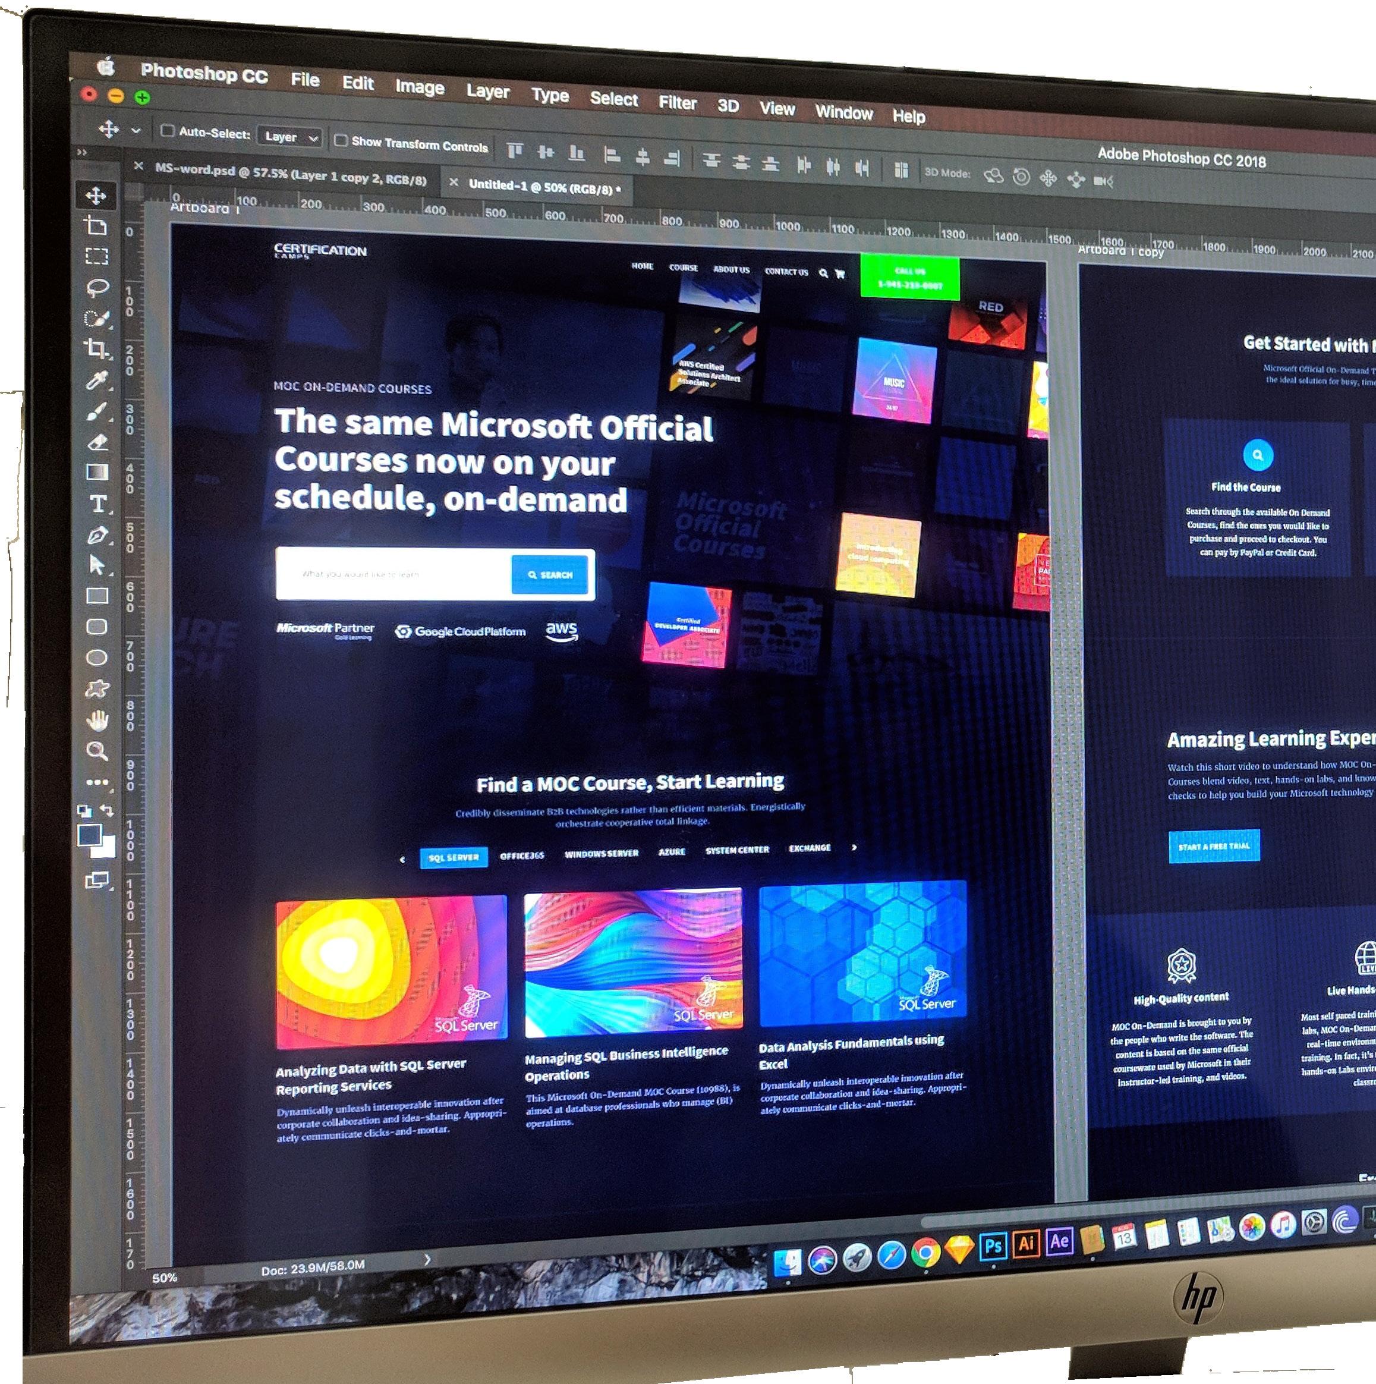Open the Window menu
Image resolution: width=1376 pixels, height=1384 pixels.
tap(844, 112)
